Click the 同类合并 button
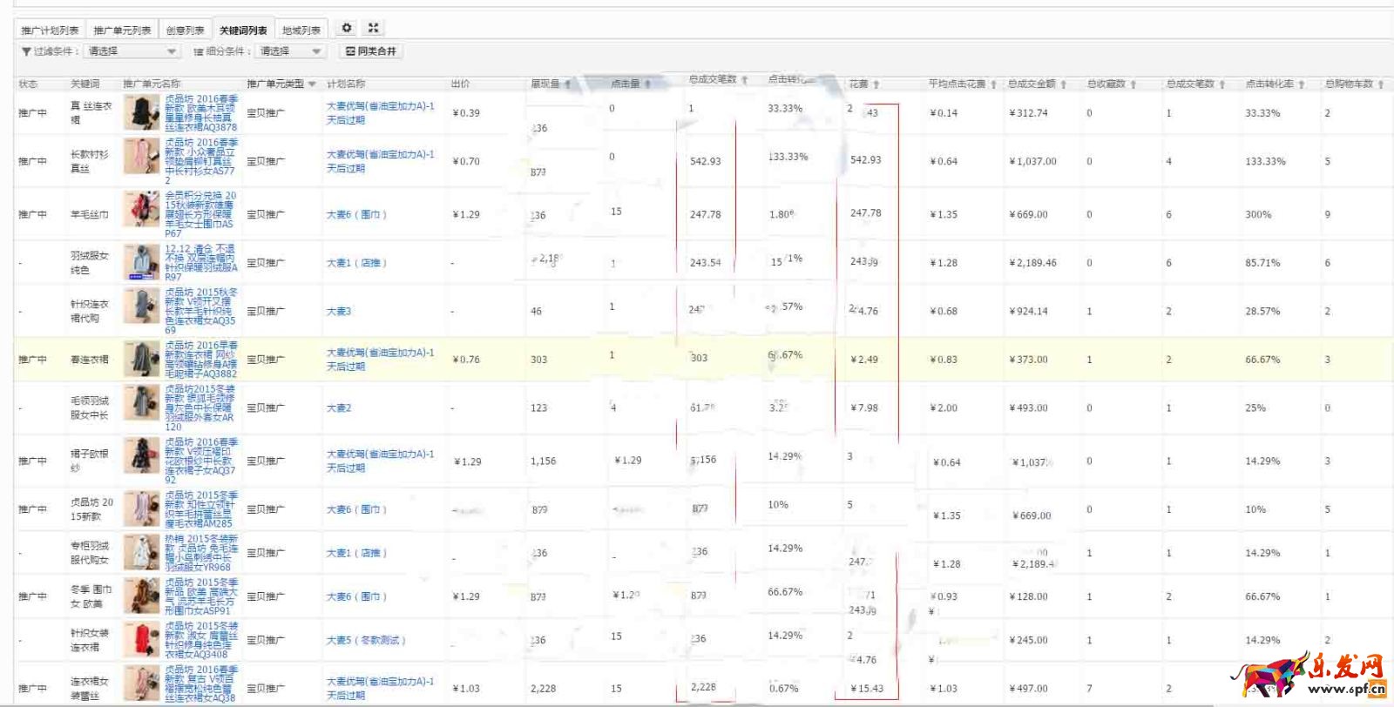 point(371,51)
